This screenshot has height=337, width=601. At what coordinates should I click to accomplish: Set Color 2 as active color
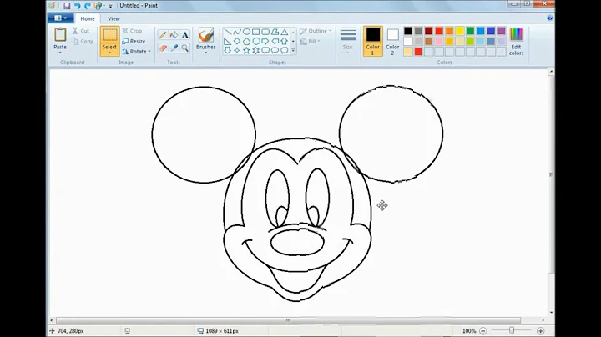[x=392, y=41]
